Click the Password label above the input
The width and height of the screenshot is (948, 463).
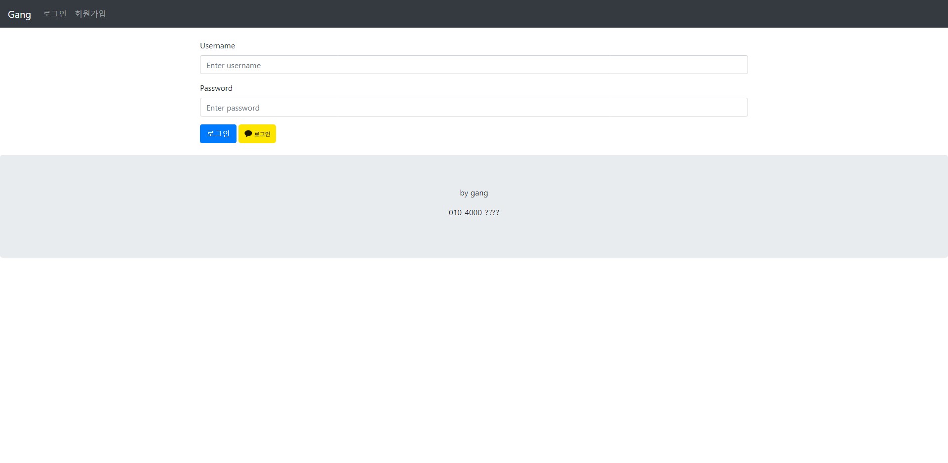click(216, 88)
